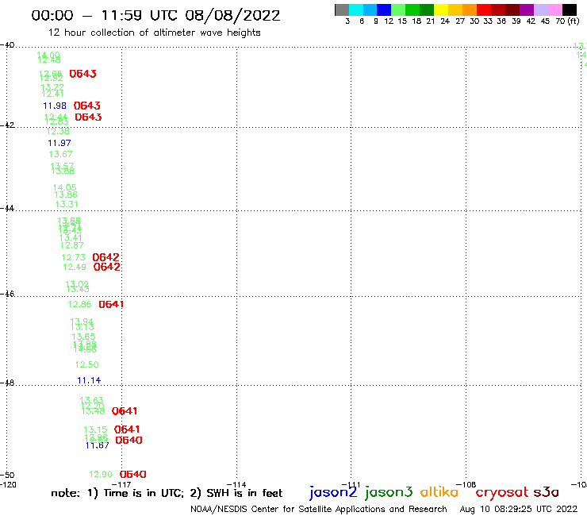Click the gray swatch above the 3 label
The height and width of the screenshot is (516, 587).
[x=342, y=10]
